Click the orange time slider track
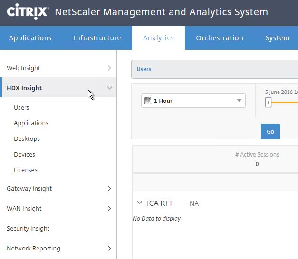This screenshot has height=259, width=298. (285, 102)
